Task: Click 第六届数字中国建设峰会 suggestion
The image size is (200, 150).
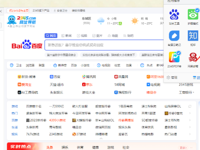Action: pos(61,55)
